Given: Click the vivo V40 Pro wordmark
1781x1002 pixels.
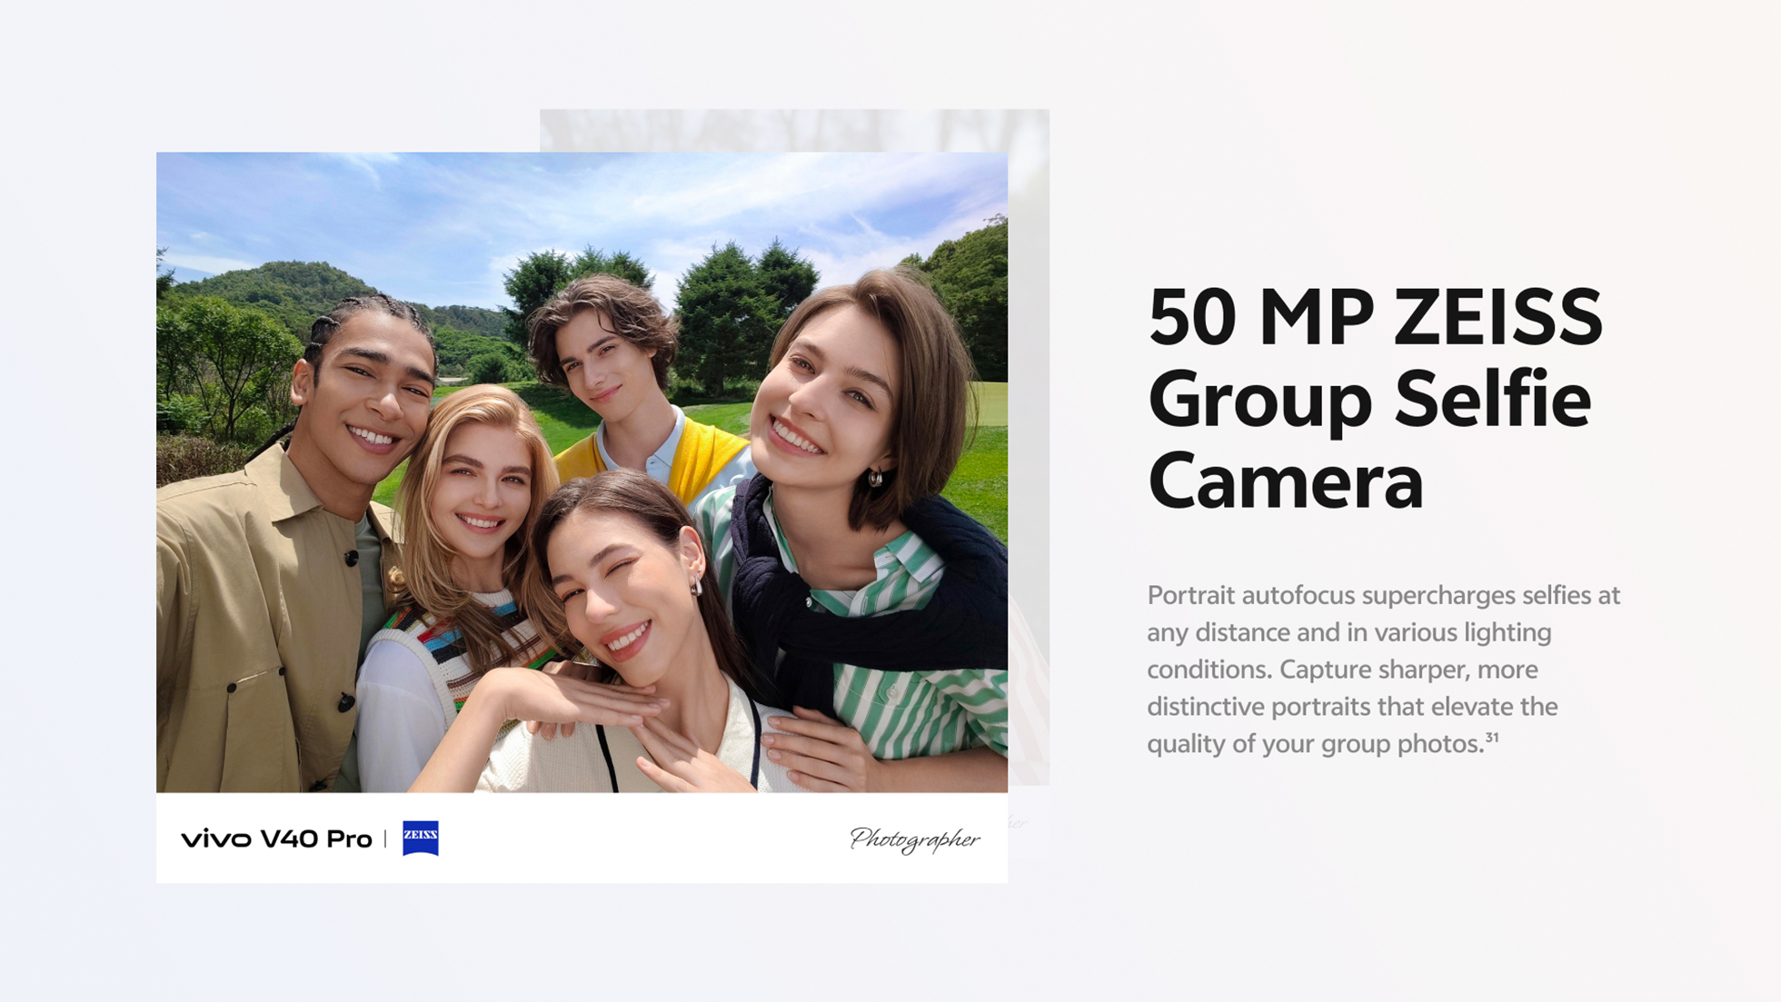Looking at the screenshot, I should (276, 838).
